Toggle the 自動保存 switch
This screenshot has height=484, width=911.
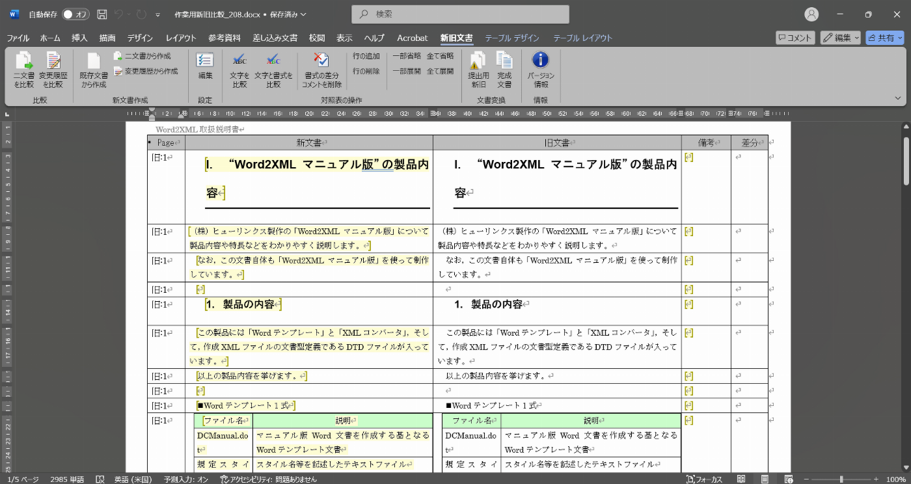76,14
